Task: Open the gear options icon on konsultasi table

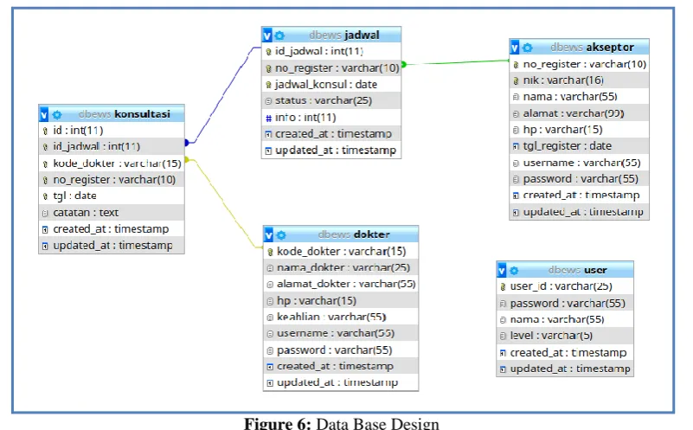Action: tap(57, 115)
